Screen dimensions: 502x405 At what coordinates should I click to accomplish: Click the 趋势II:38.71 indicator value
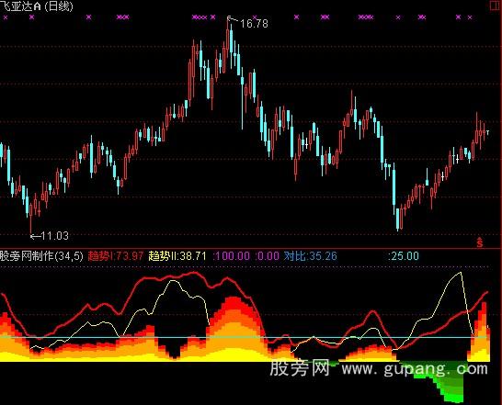point(177,256)
